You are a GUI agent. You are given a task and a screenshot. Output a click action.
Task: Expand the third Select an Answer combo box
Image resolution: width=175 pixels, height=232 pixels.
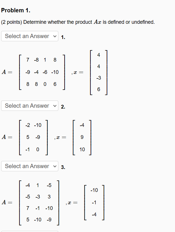pyautogui.click(x=29, y=166)
